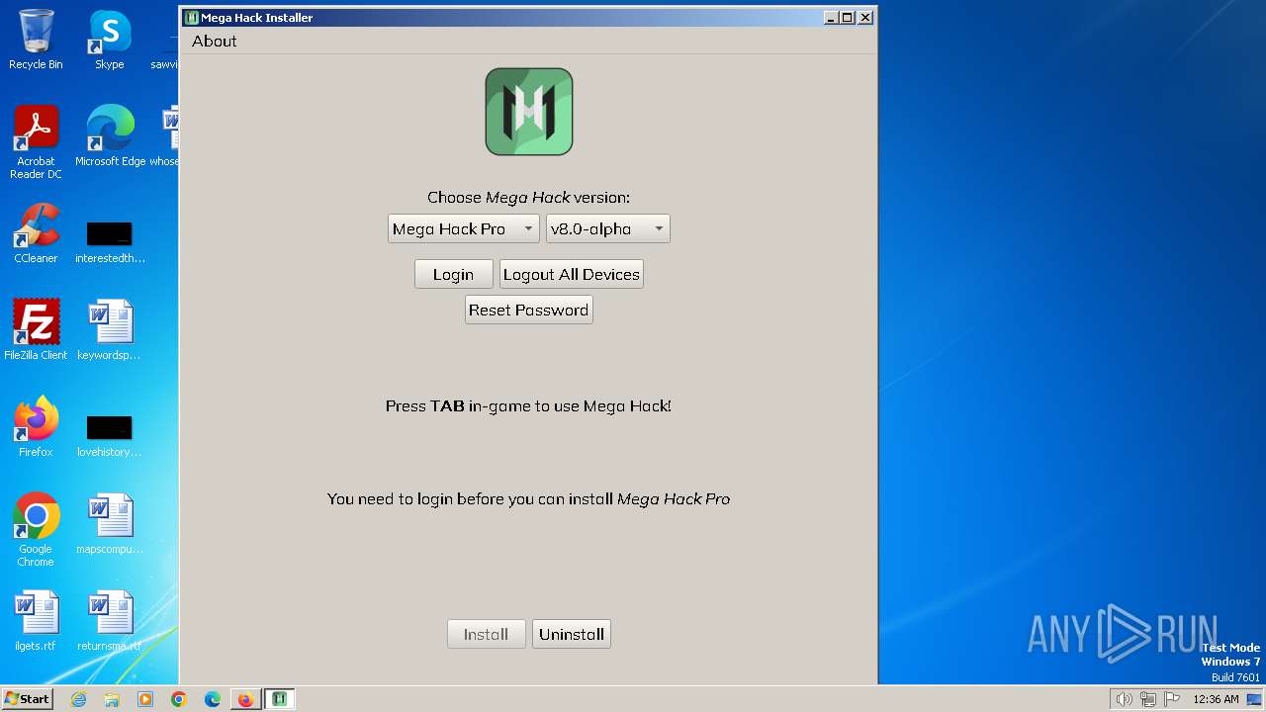Click 'Press TAB in-game to use Mega Hack!' text

click(528, 405)
